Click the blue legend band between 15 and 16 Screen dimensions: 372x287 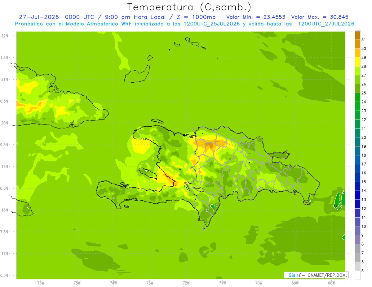pos(357,177)
